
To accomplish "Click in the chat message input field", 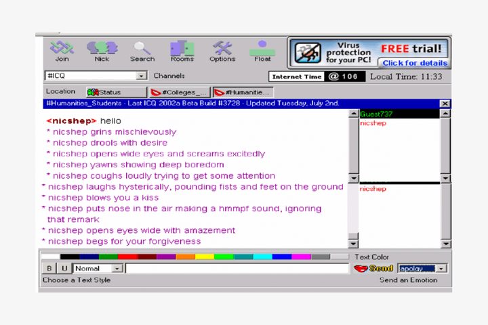I will 237,268.
